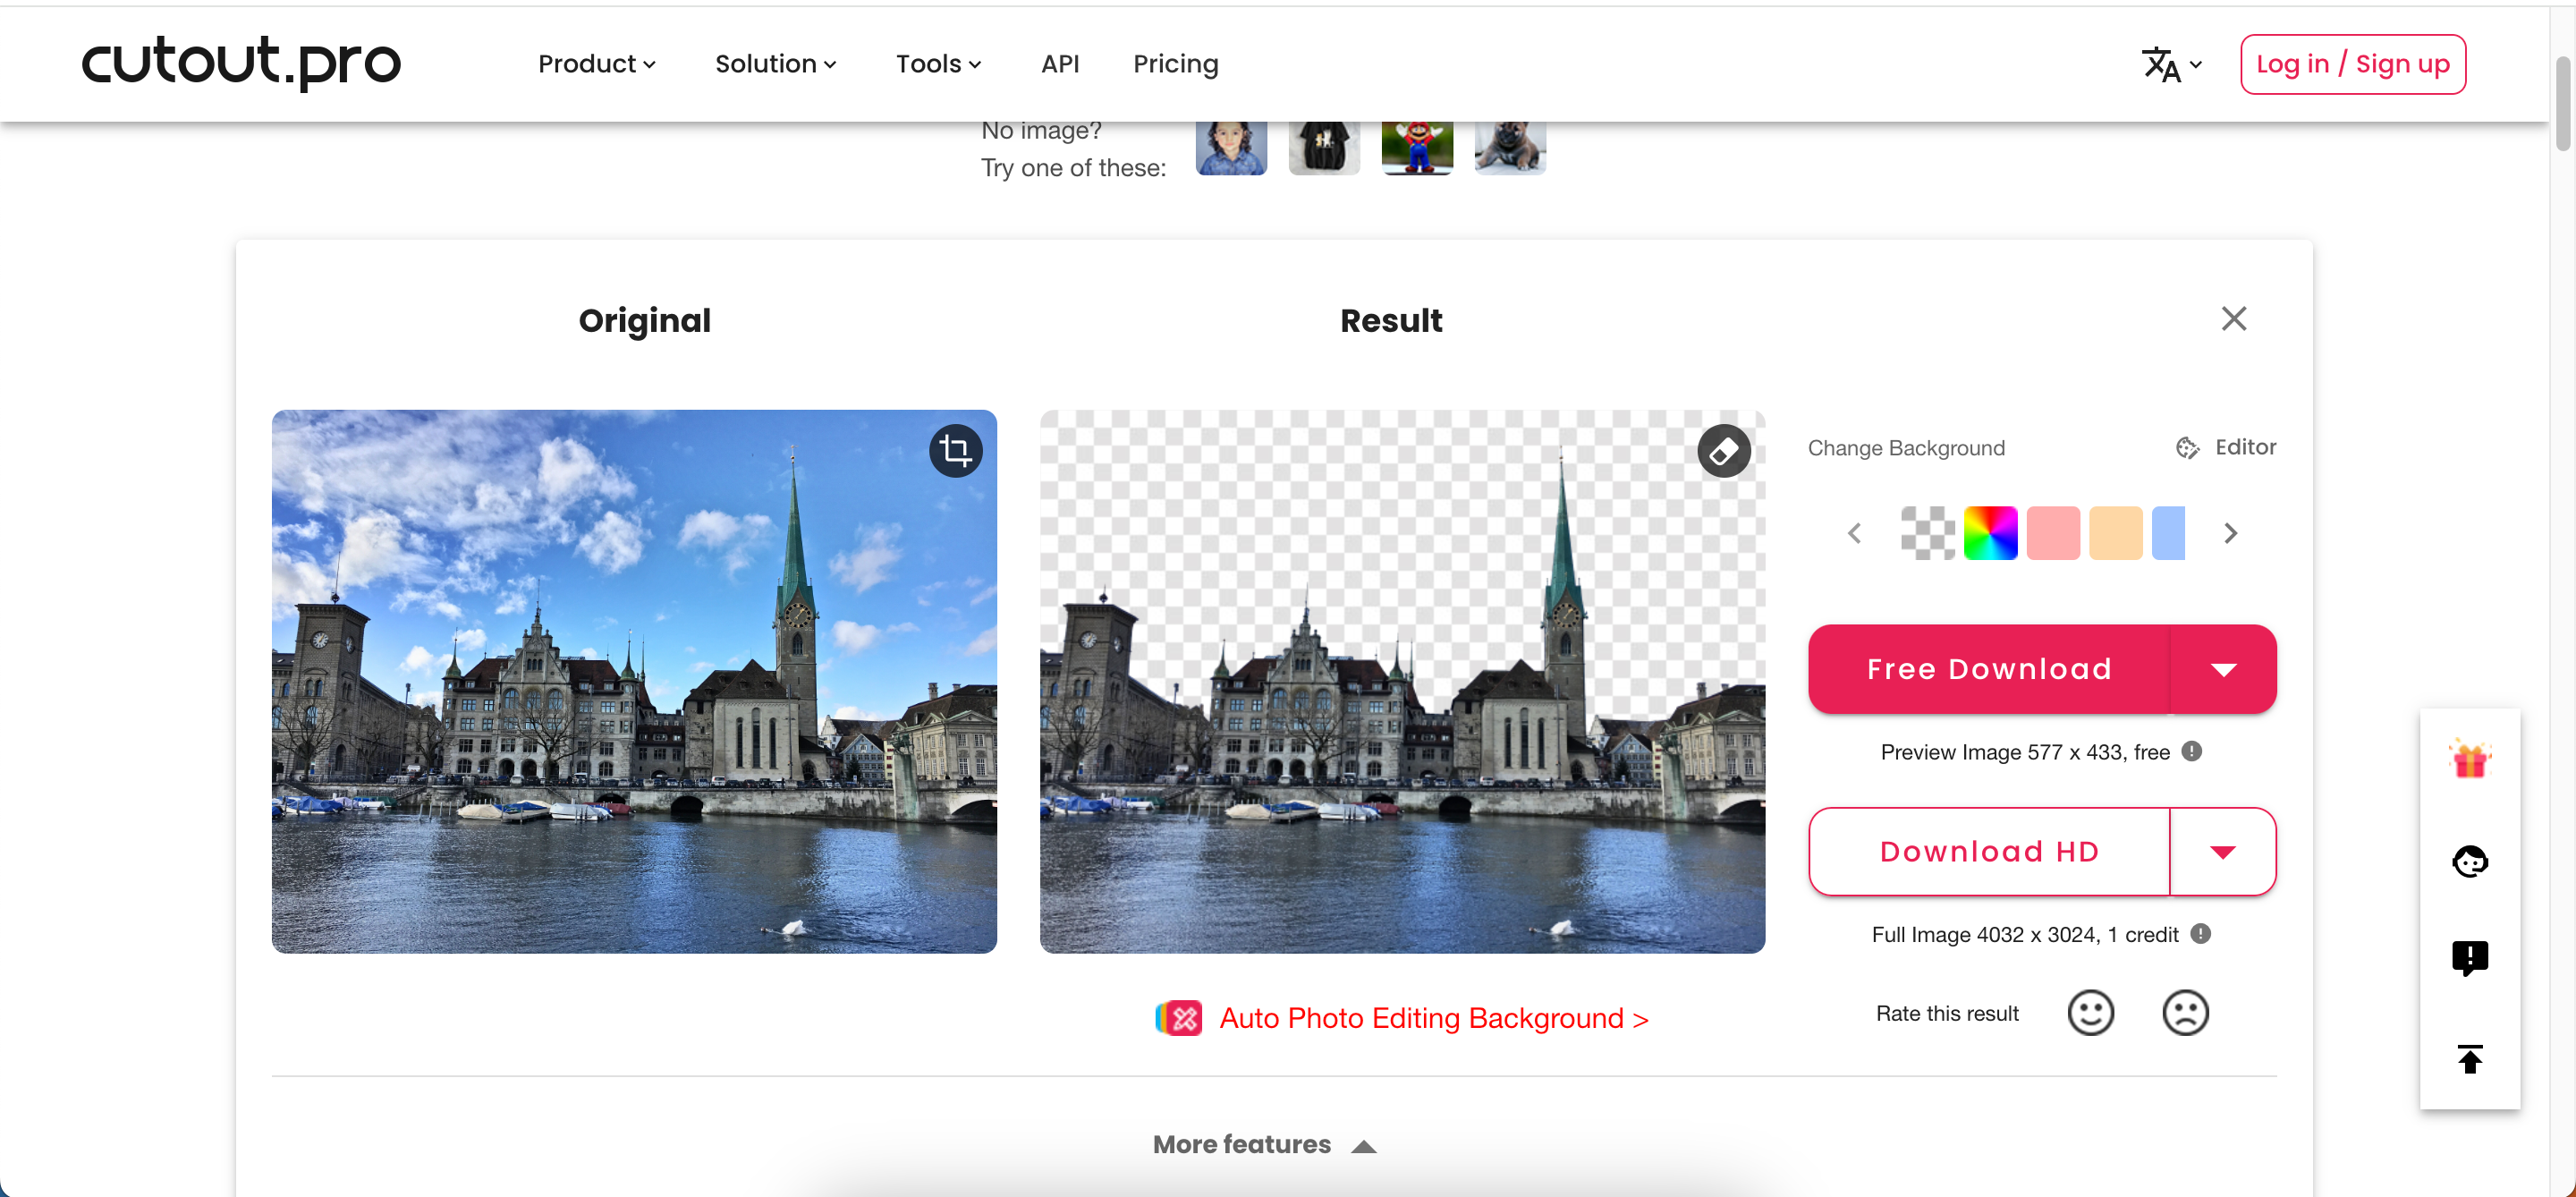The image size is (2576, 1197).
Task: Rate result with smiley face
Action: [2090, 1013]
